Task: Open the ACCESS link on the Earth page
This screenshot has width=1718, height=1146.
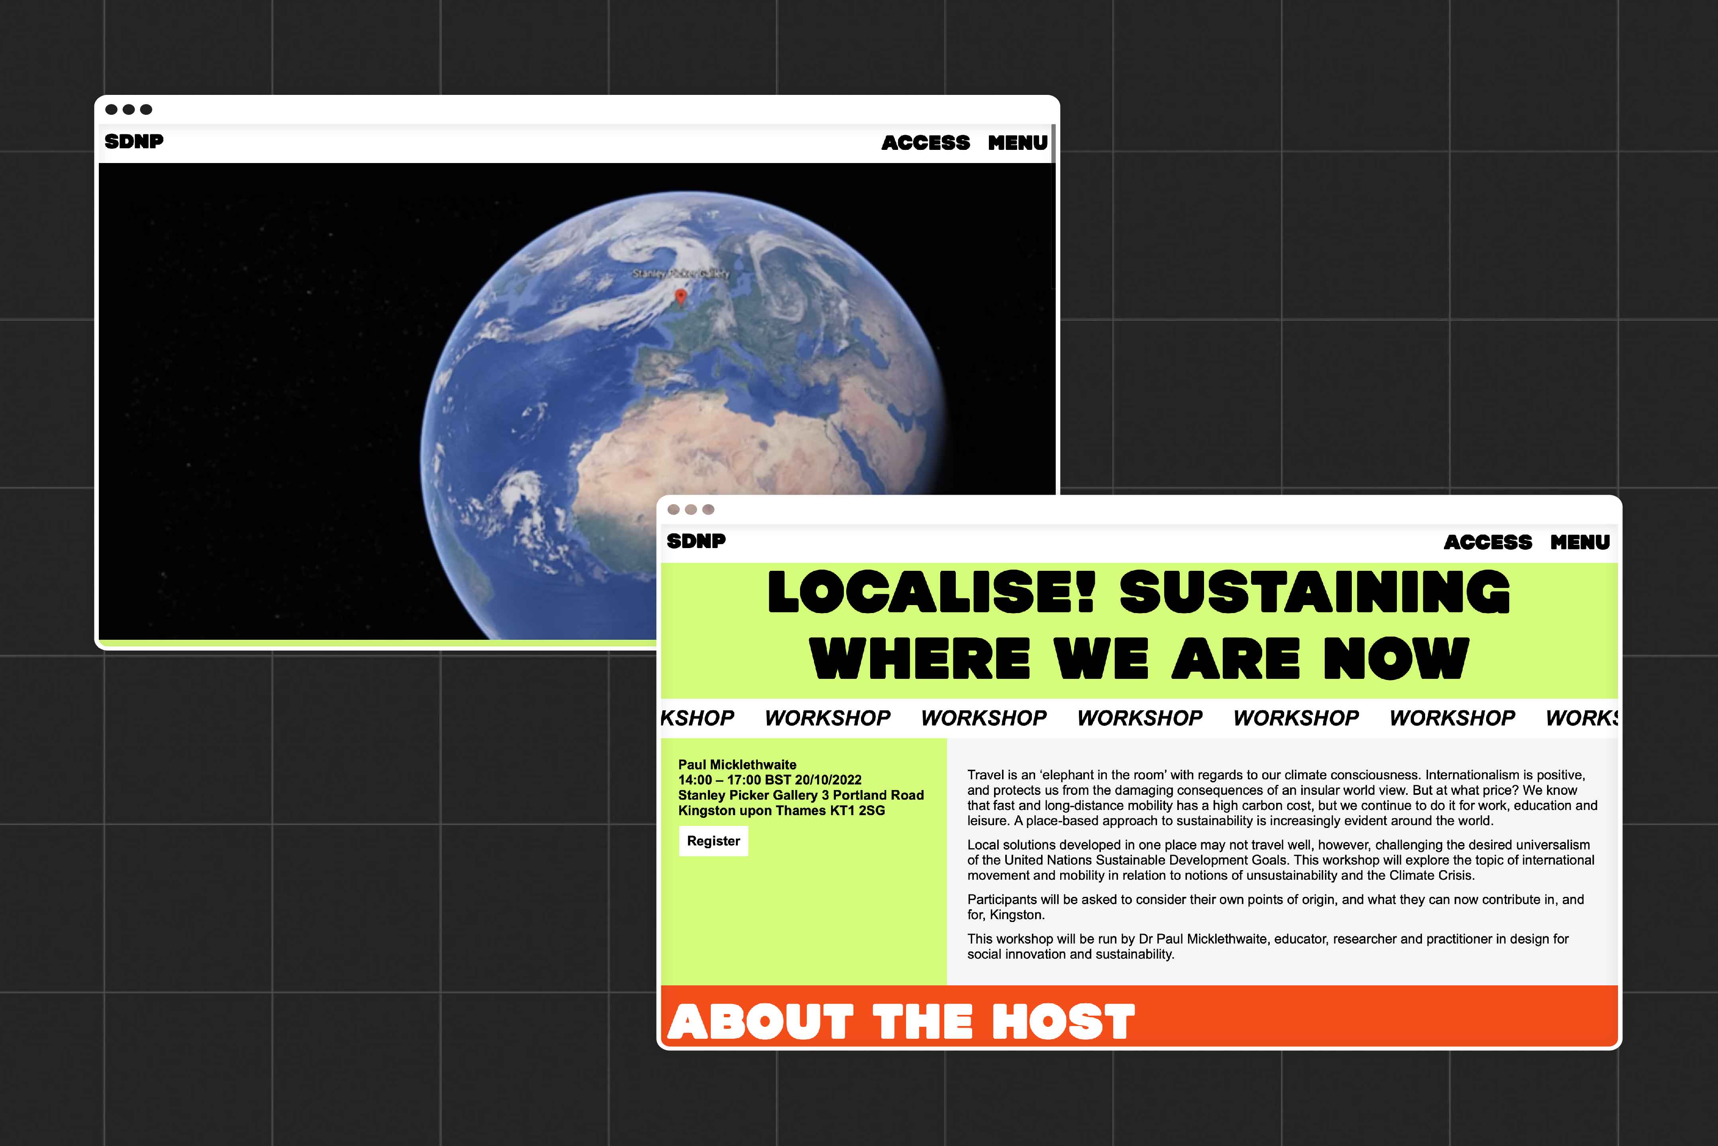Action: coord(926,142)
